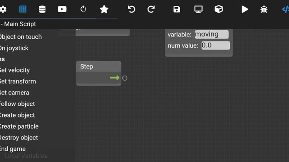Choose On joystick block
289x162 pixels.
pyautogui.click(x=14, y=48)
